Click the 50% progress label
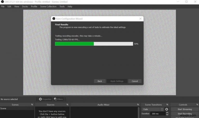199x118 pixels. coord(136,44)
